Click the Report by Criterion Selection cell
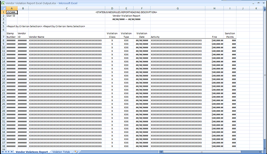267x154 pixels. (46, 26)
